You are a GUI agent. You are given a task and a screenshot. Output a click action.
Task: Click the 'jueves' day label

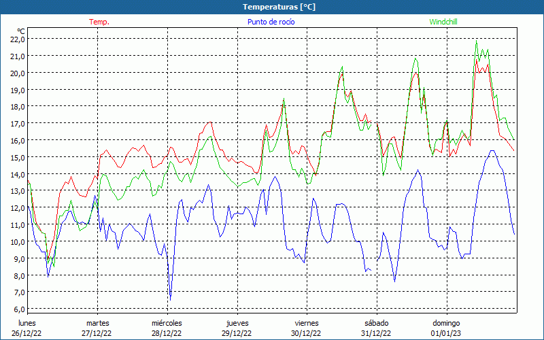[237, 324]
